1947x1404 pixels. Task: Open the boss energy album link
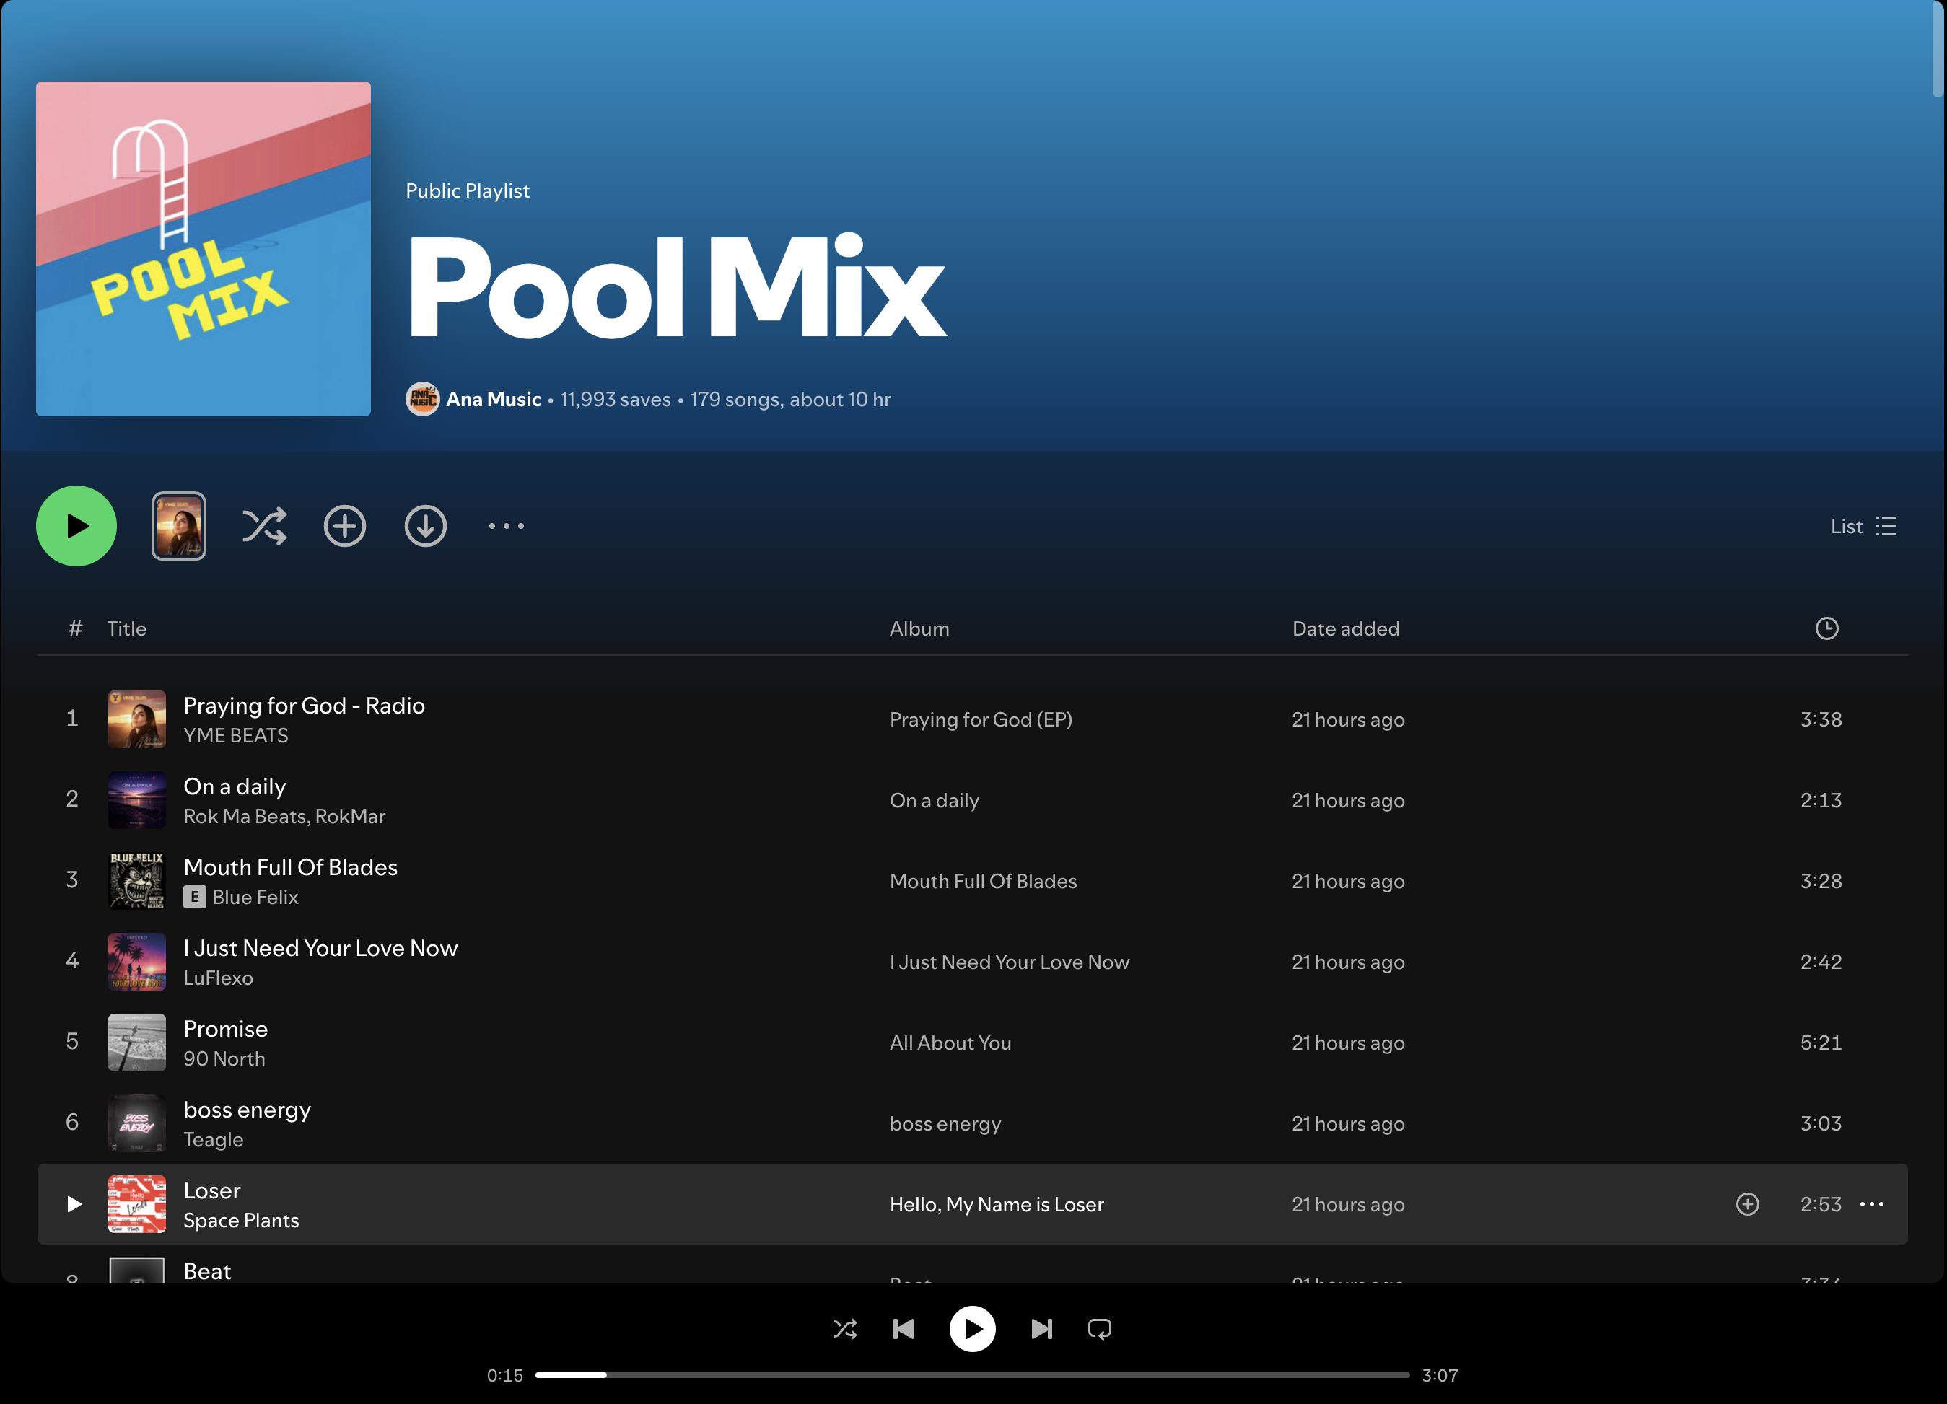click(x=945, y=1123)
